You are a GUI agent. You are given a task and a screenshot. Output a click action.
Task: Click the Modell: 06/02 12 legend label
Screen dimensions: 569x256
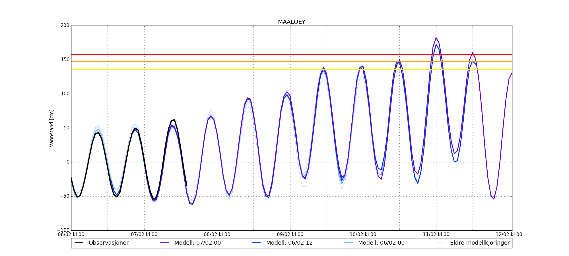[289, 243]
